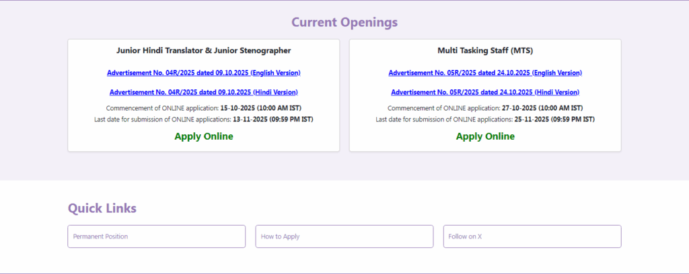Click the Quick Links heading
Viewport: 689px width, 274px height.
102,208
